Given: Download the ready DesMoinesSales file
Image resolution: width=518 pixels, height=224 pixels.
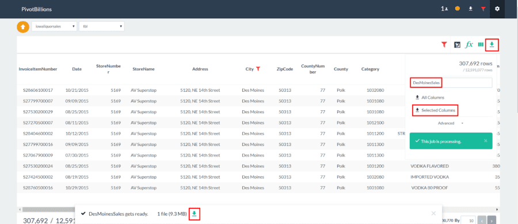Looking at the screenshot, I should click(x=195, y=214).
